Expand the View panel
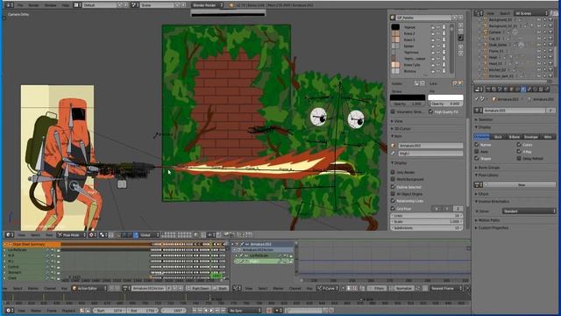 [398, 121]
